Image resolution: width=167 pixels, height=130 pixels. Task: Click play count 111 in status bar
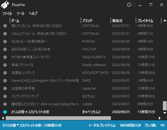162,125
